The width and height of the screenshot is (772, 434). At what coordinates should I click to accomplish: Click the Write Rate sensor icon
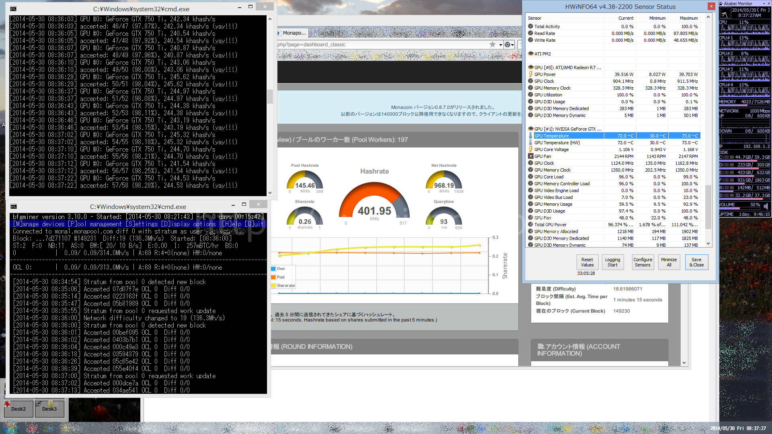tap(531, 40)
